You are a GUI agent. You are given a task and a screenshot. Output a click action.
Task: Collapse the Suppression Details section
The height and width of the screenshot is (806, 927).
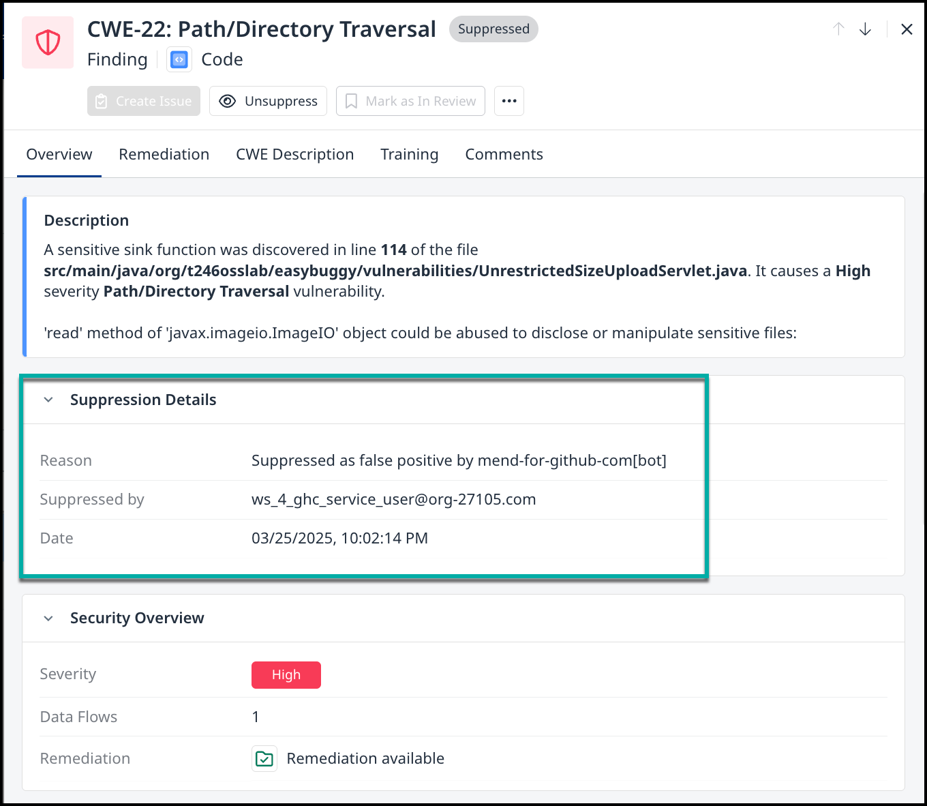pyautogui.click(x=48, y=400)
